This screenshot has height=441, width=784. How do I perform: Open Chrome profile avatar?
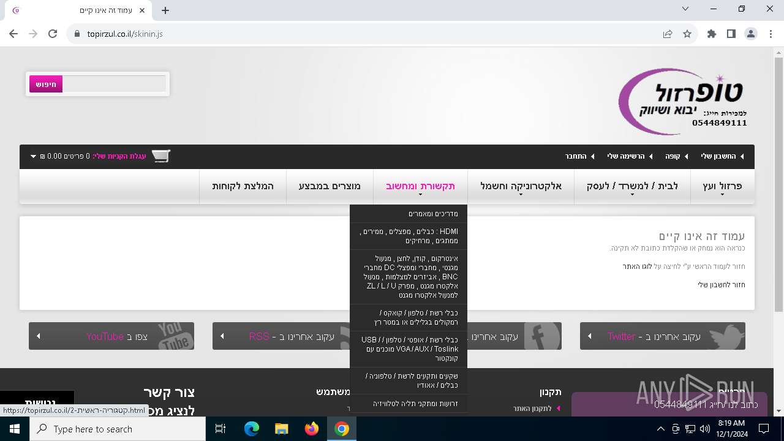751,34
